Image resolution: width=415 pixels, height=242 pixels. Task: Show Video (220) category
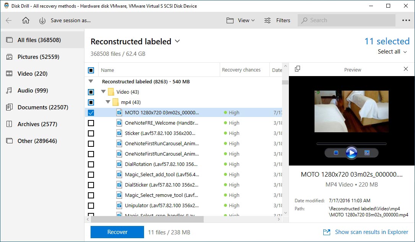42,74
